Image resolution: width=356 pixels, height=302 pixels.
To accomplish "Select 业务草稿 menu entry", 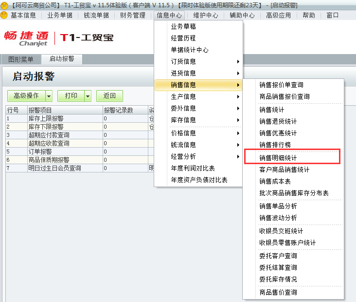I will 198,26.
